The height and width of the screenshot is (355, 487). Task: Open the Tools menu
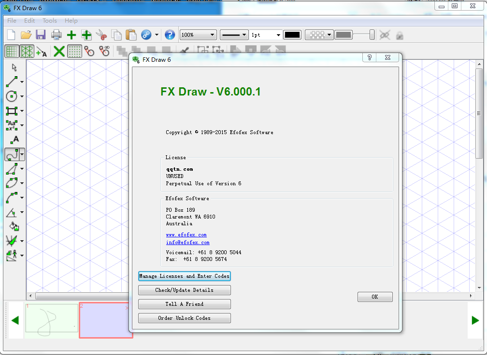point(49,21)
